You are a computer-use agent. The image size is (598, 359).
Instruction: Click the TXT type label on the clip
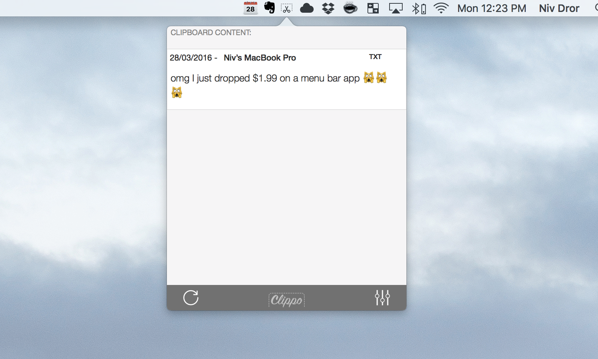point(375,57)
